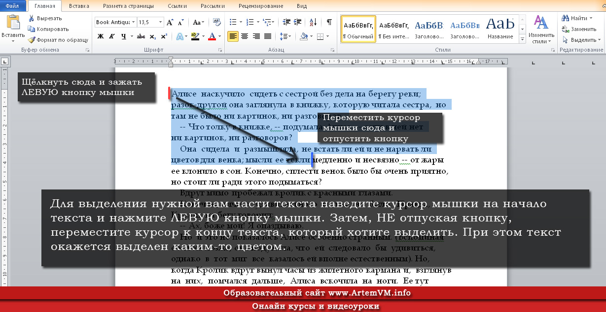Screen dimensions: 606x312
Task: Toggle italic К formatting
Action: (112, 36)
